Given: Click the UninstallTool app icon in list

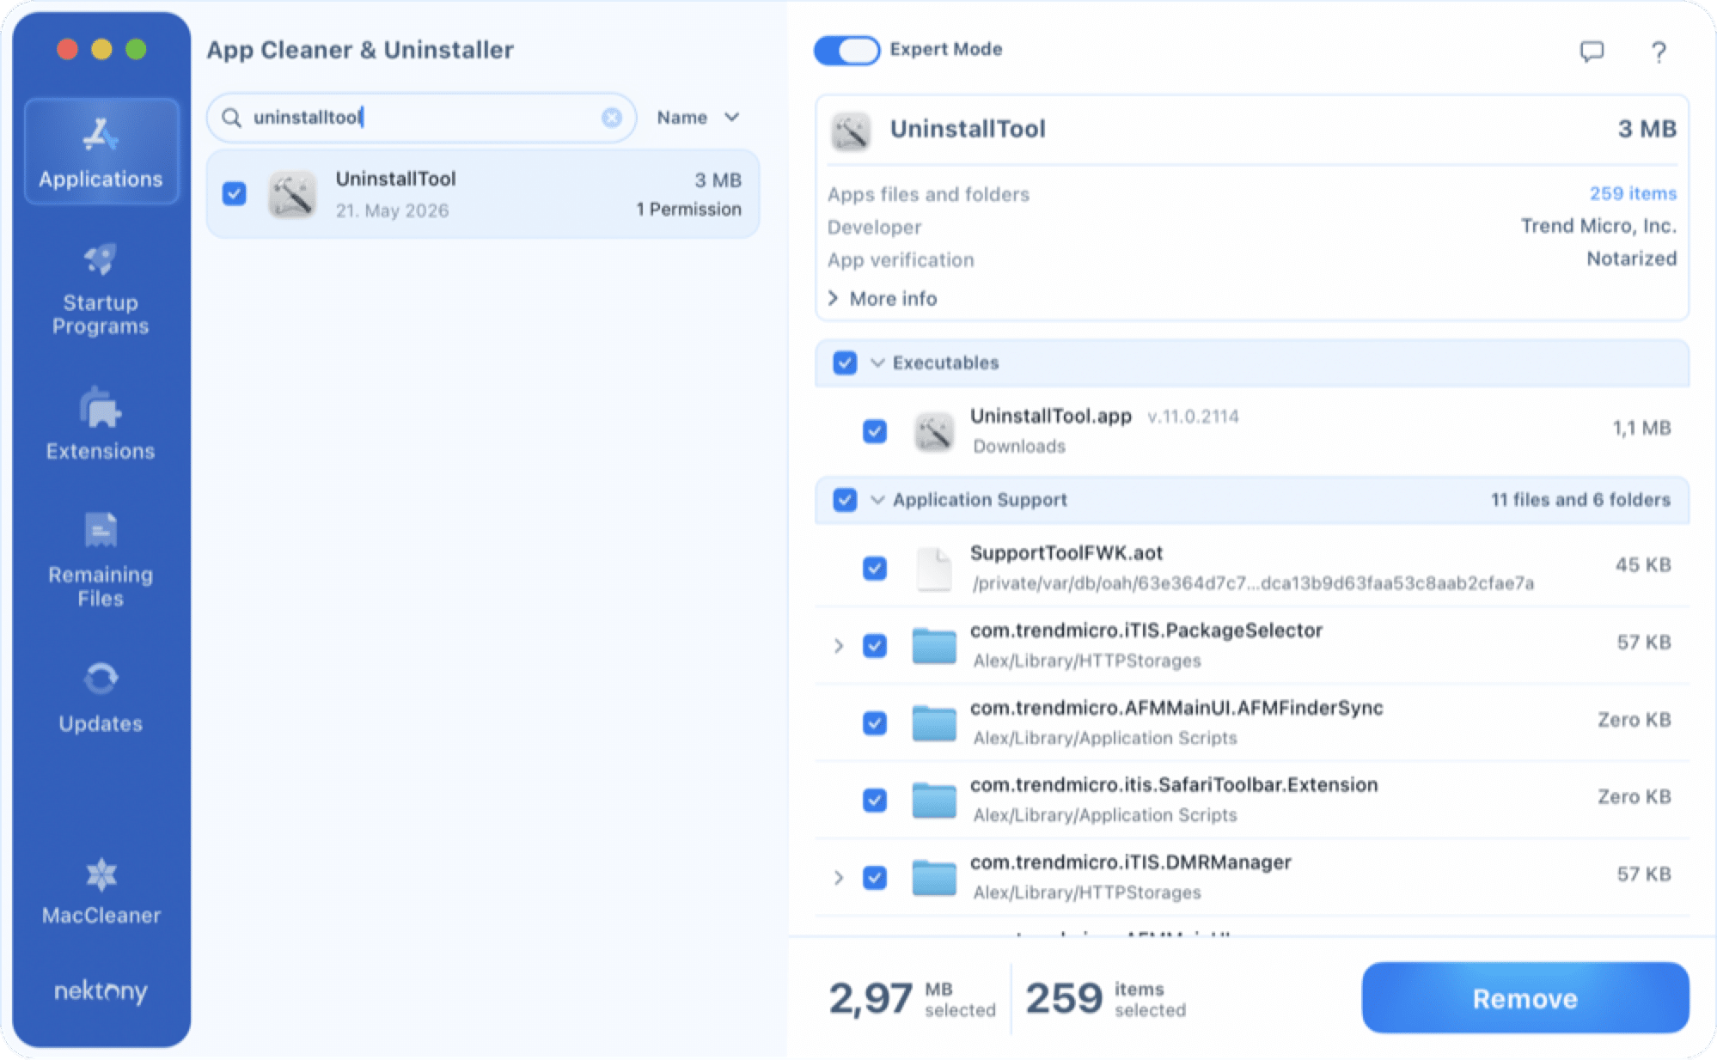Looking at the screenshot, I should click(292, 194).
